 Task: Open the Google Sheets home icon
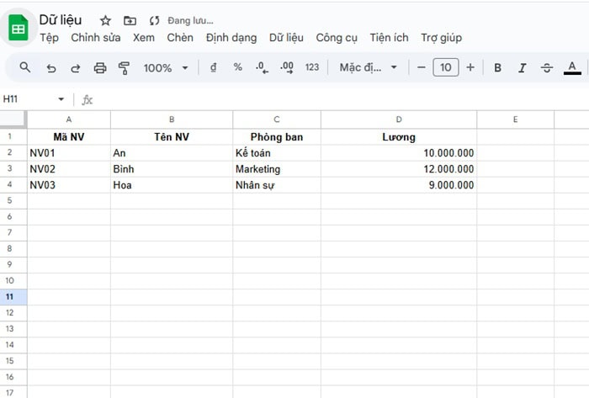click(x=19, y=29)
